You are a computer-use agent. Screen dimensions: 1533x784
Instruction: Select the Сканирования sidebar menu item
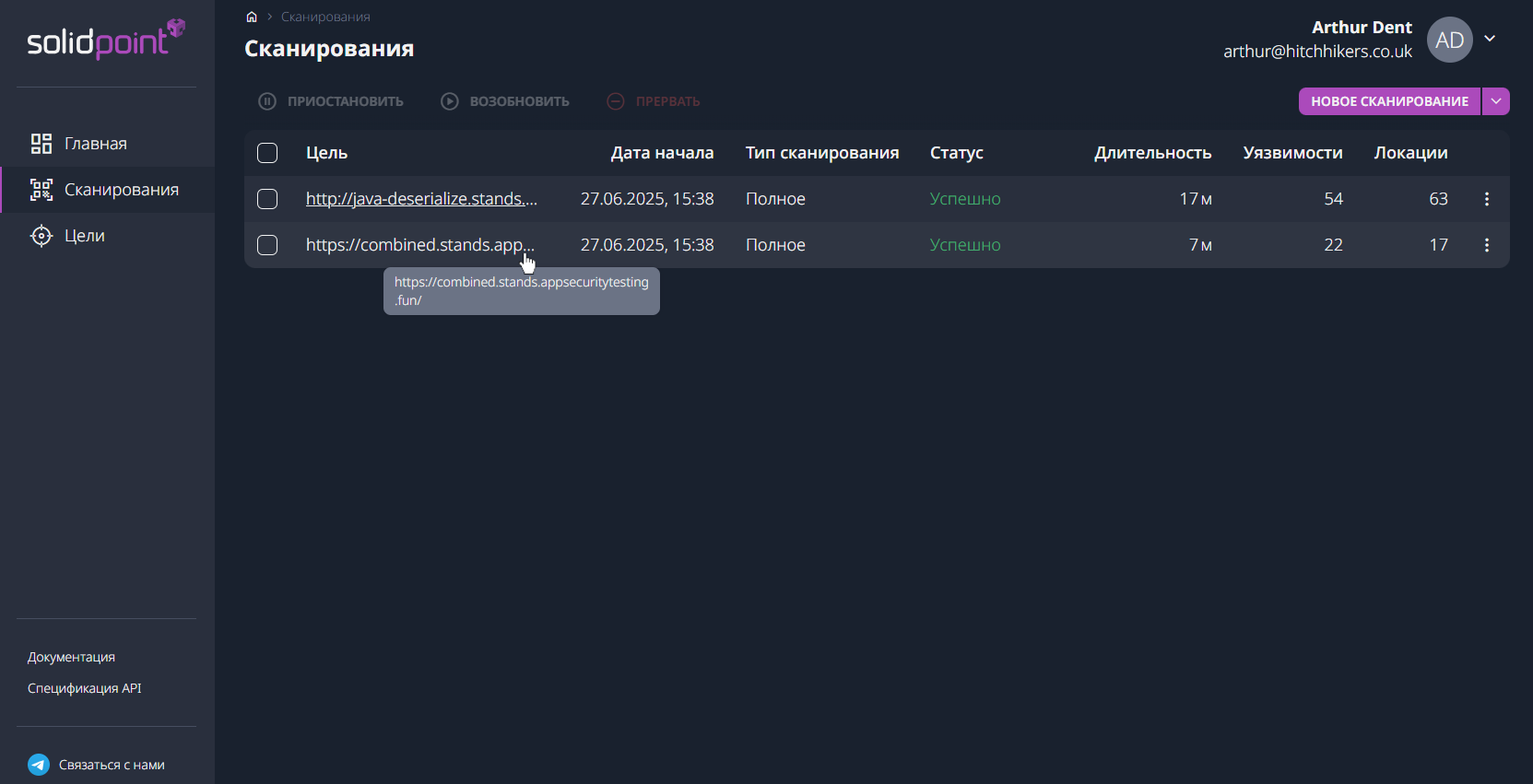(x=107, y=190)
